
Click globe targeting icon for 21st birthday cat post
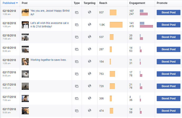pos(89,24)
